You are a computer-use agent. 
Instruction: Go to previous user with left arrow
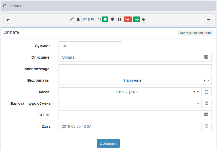coord(8,20)
